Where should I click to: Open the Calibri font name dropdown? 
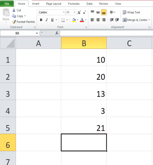(64, 12)
